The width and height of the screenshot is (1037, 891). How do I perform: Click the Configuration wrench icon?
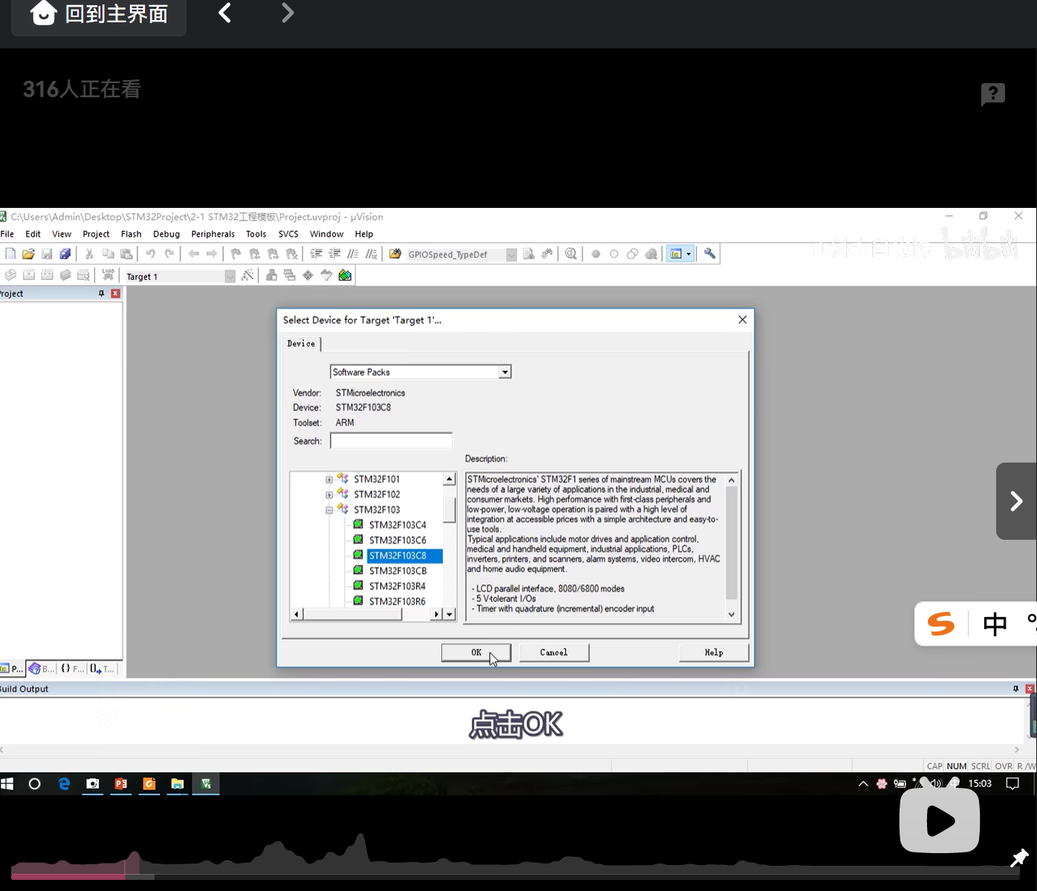coord(709,253)
